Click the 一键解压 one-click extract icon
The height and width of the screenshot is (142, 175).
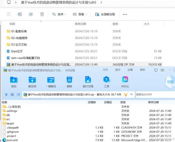point(51,82)
